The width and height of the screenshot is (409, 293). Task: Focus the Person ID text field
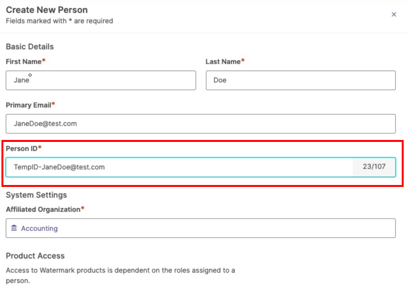[179, 167]
